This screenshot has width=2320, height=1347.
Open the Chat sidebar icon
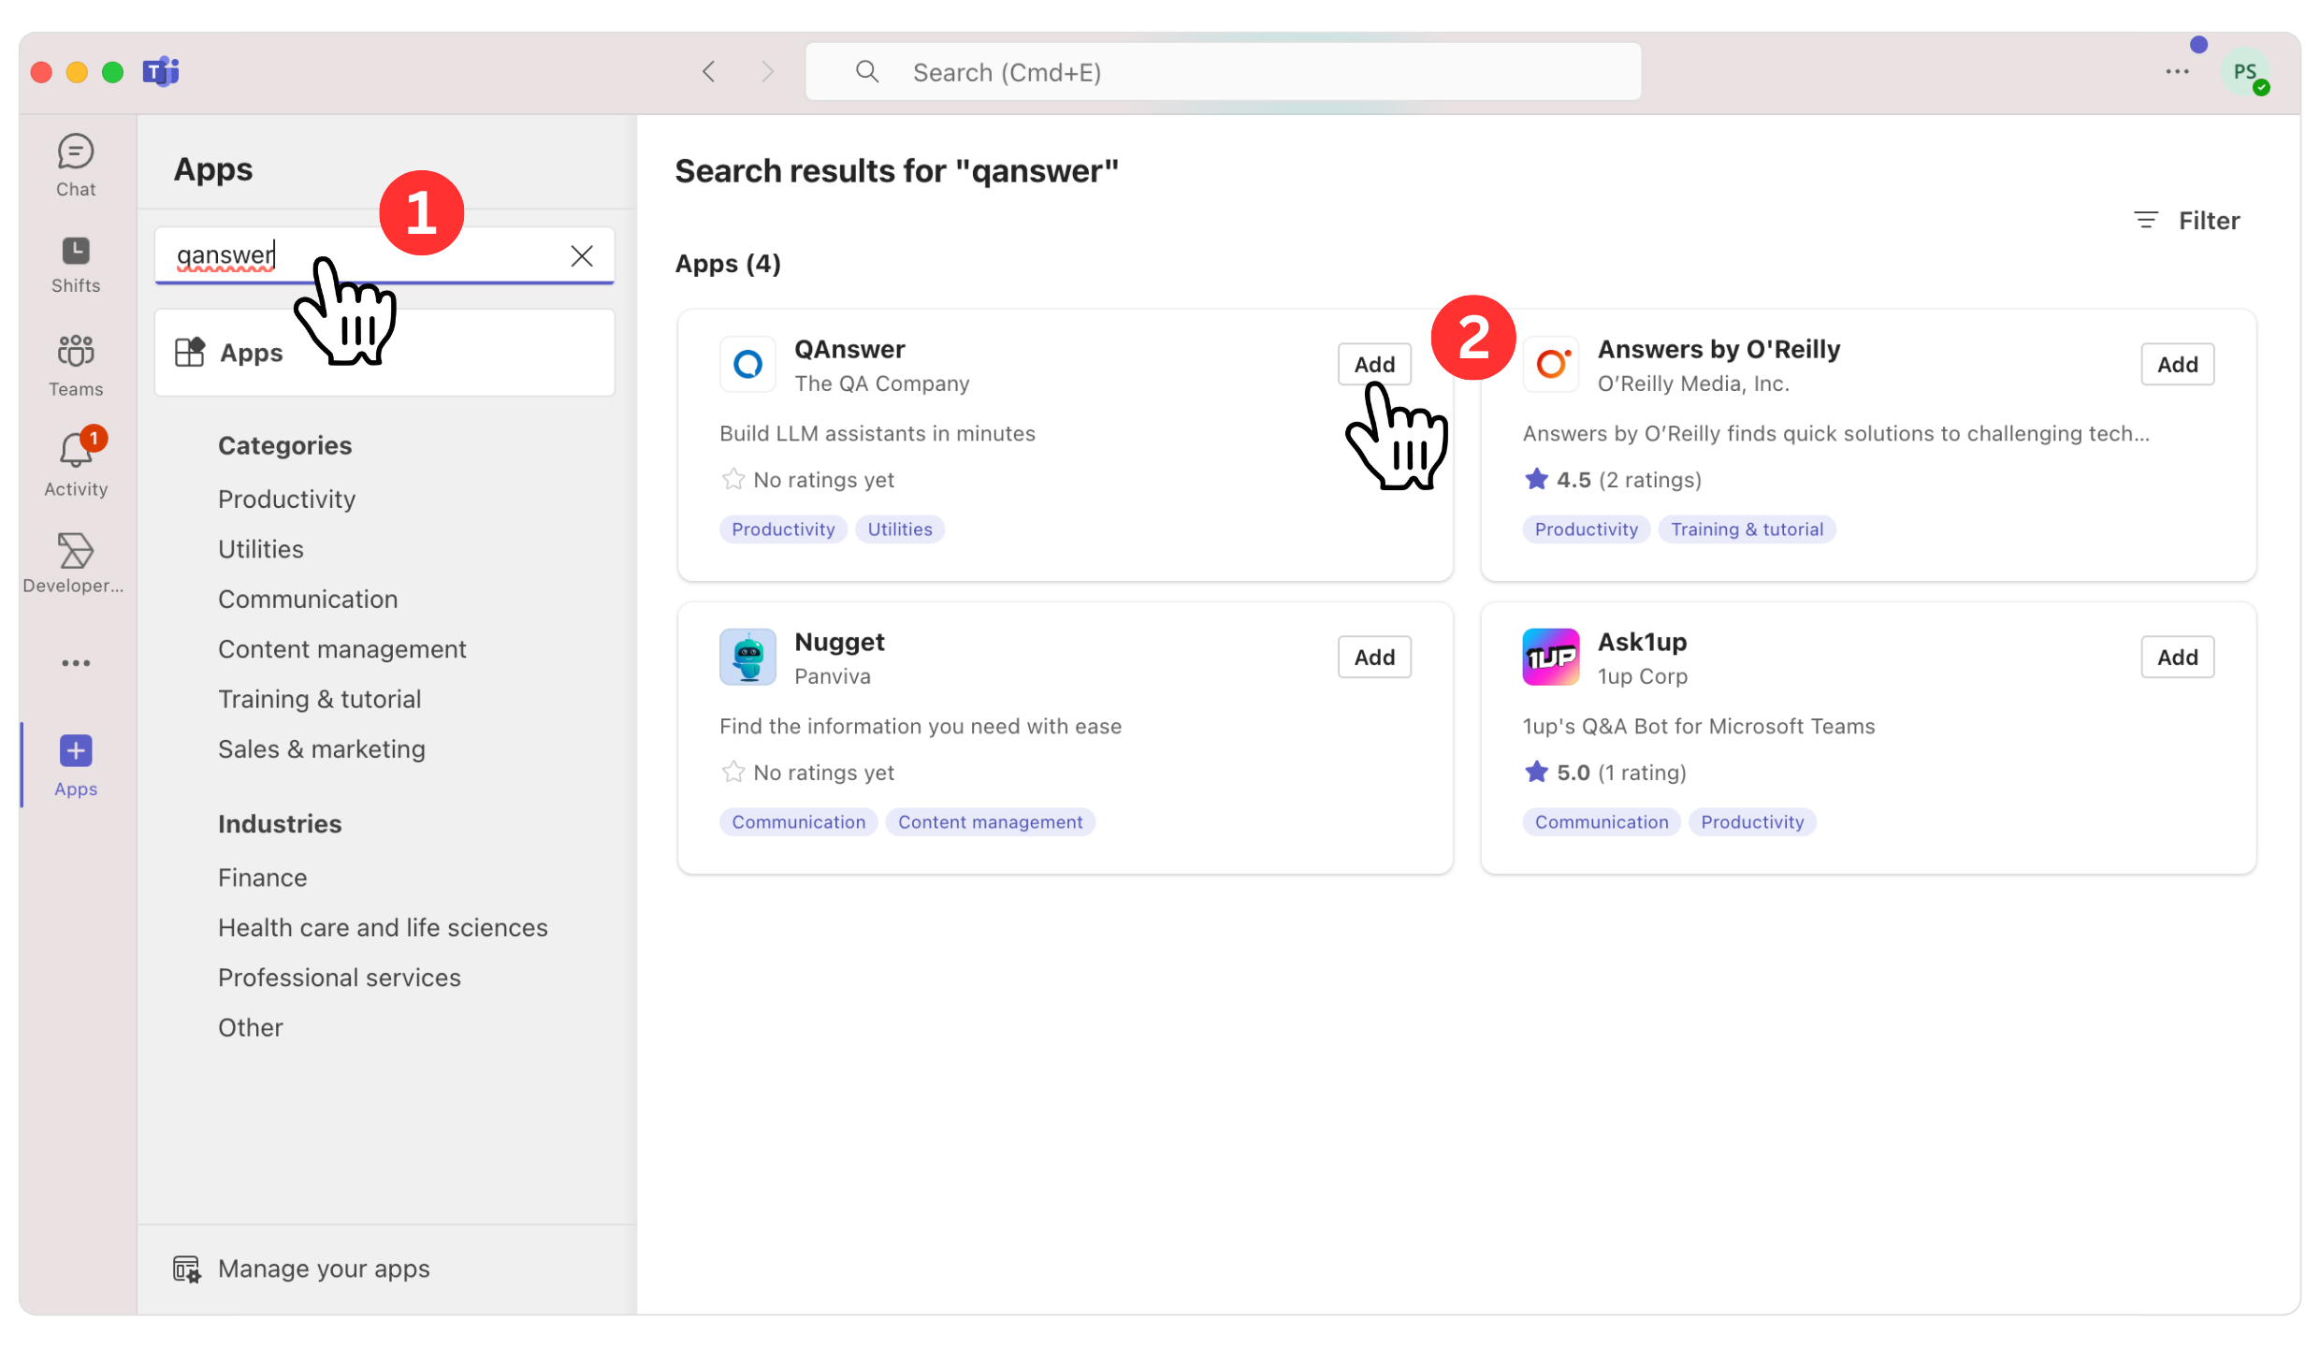pyautogui.click(x=76, y=166)
